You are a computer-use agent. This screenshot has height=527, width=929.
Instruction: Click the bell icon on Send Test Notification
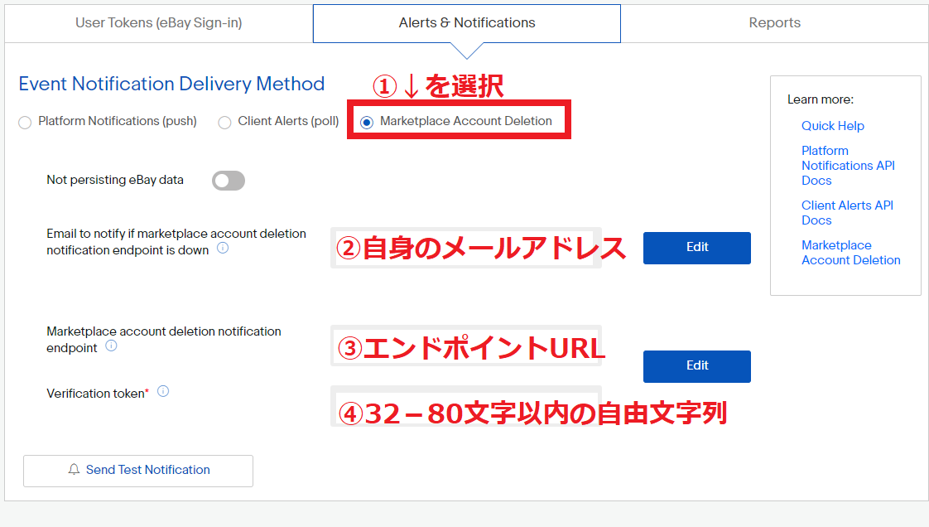click(75, 470)
